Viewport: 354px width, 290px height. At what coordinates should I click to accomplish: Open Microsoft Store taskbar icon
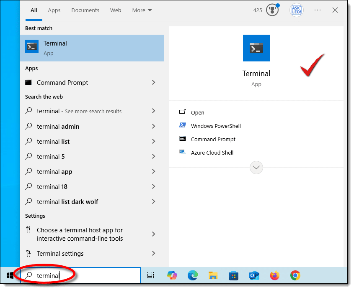tap(234, 275)
